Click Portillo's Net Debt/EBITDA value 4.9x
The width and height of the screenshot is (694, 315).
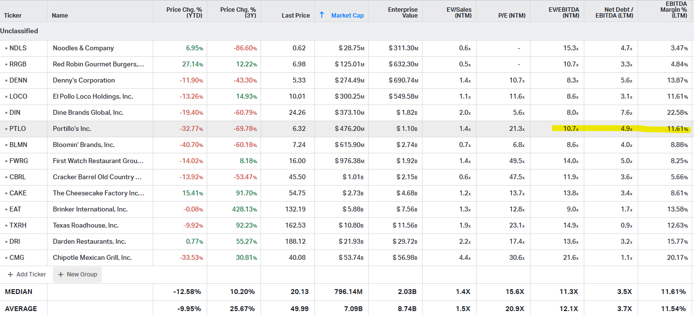(626, 128)
